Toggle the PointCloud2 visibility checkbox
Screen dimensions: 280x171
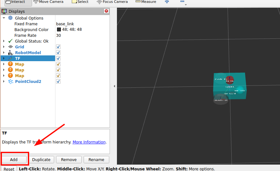(58, 81)
